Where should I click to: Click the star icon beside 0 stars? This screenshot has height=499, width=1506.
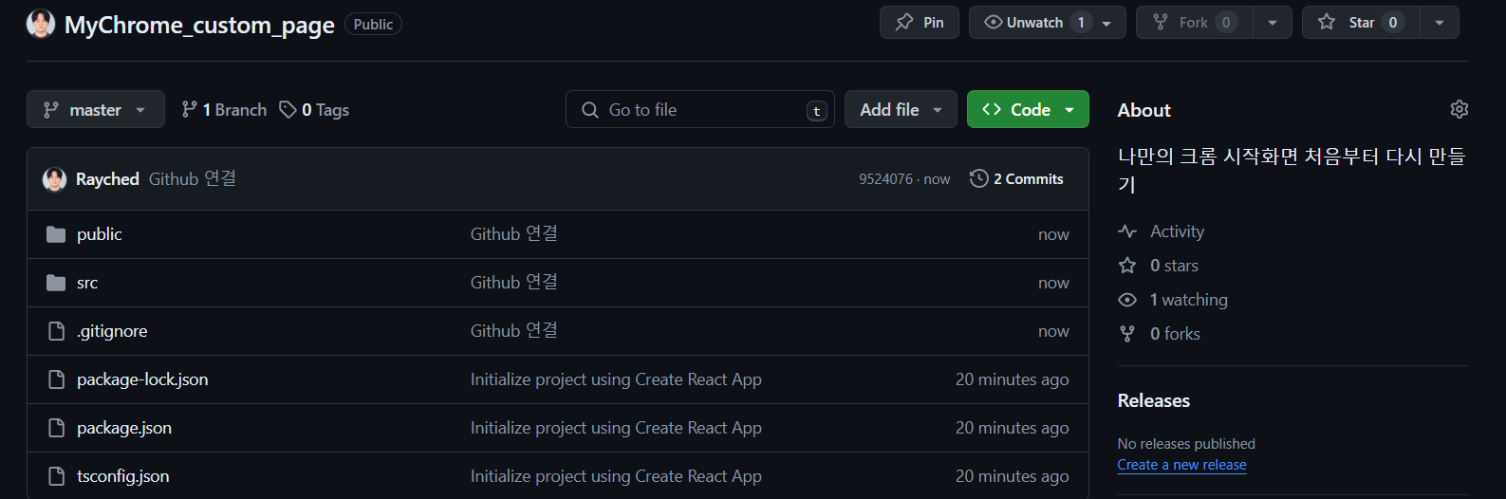click(x=1127, y=266)
